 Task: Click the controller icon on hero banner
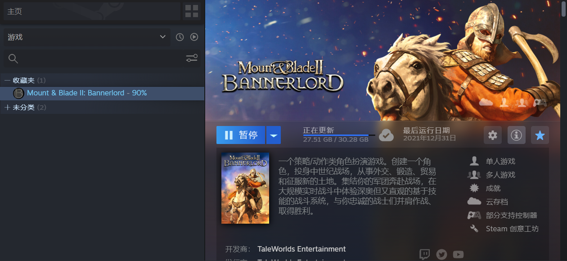(540, 103)
